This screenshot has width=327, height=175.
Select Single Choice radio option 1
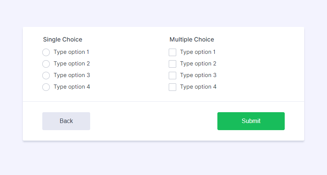[46, 52]
